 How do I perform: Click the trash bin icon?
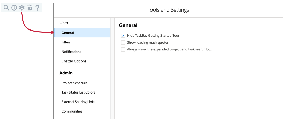coord(30,8)
